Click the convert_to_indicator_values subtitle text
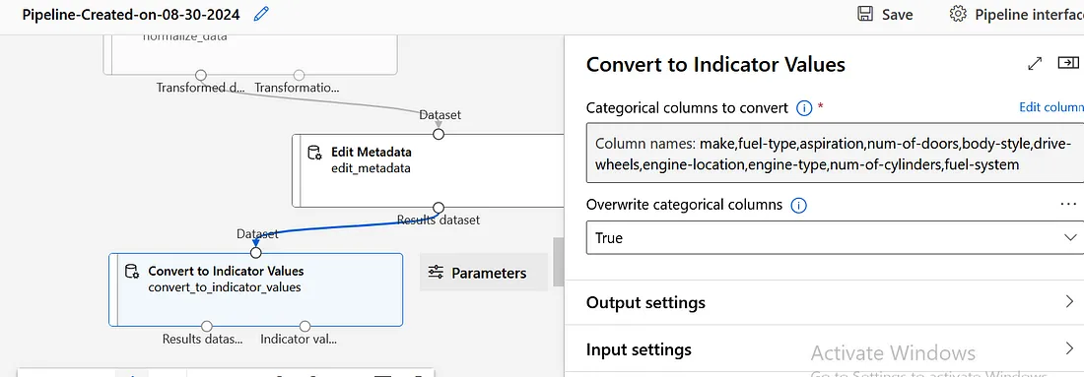 click(x=225, y=287)
